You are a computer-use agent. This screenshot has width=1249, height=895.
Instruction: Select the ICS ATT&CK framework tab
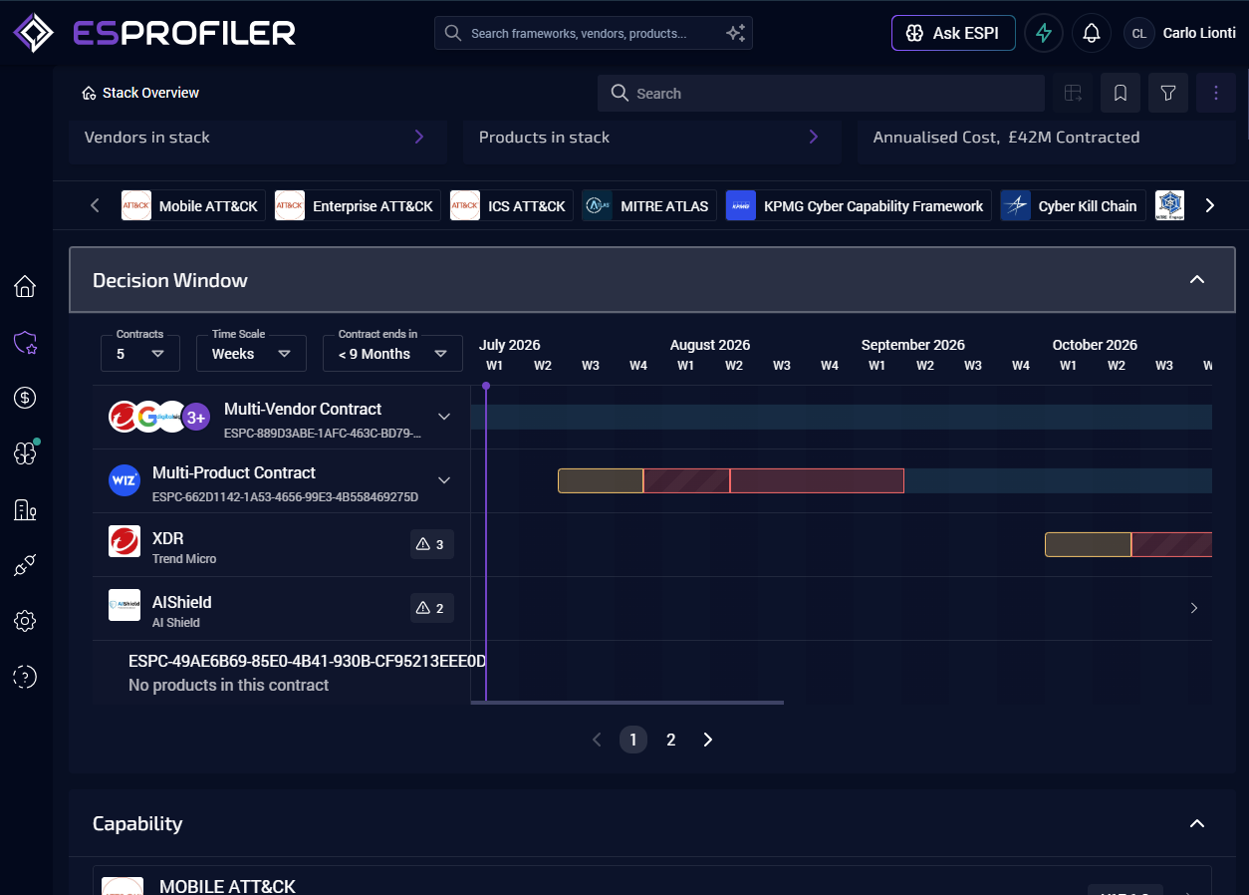(x=512, y=206)
